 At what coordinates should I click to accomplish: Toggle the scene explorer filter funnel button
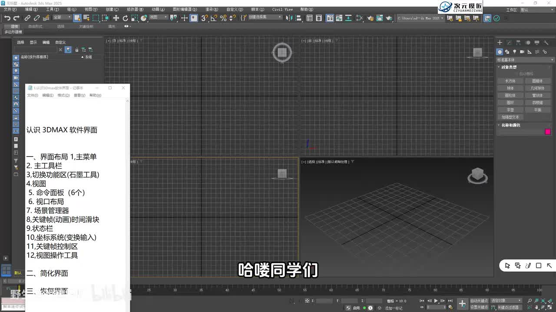(x=68, y=50)
